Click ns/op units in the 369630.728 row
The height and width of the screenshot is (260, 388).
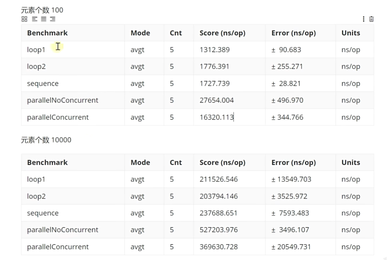351,247
